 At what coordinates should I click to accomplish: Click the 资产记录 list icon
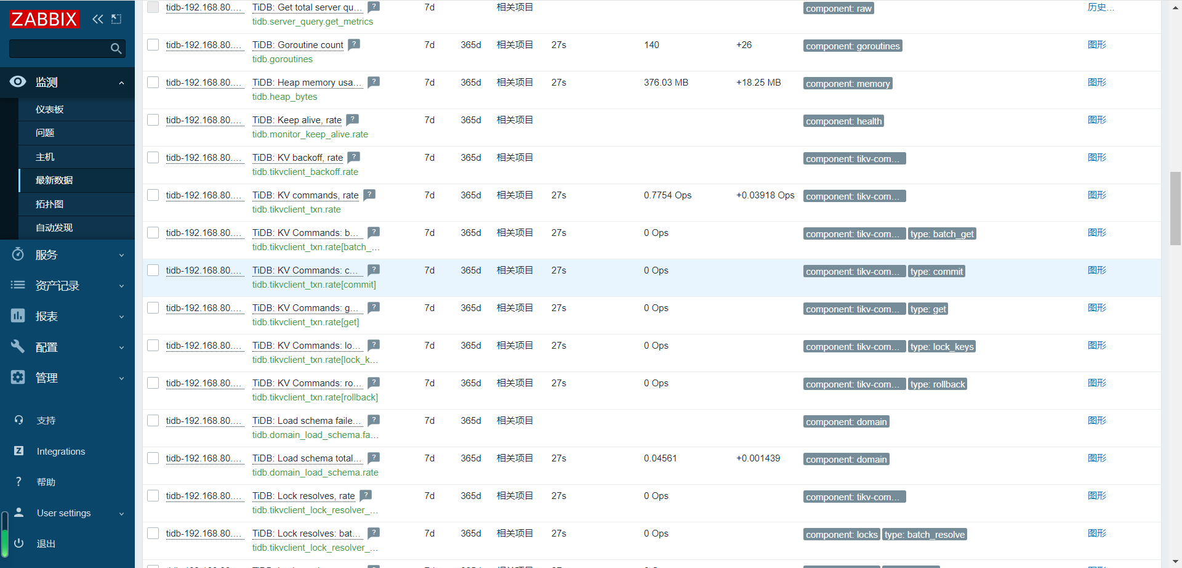18,285
